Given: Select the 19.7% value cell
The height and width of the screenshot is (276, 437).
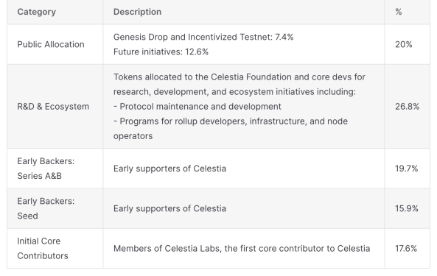Looking at the screenshot, I should click(406, 169).
